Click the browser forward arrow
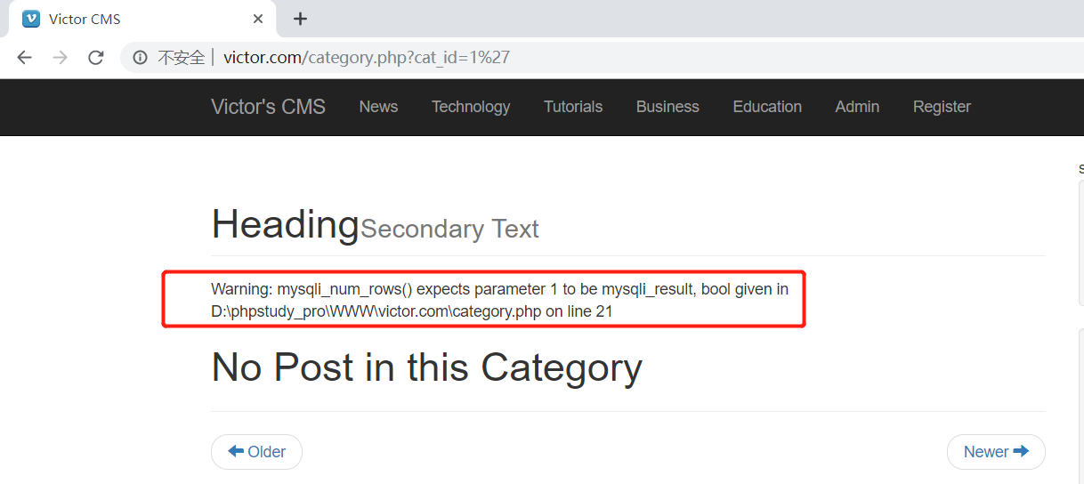 (x=60, y=58)
